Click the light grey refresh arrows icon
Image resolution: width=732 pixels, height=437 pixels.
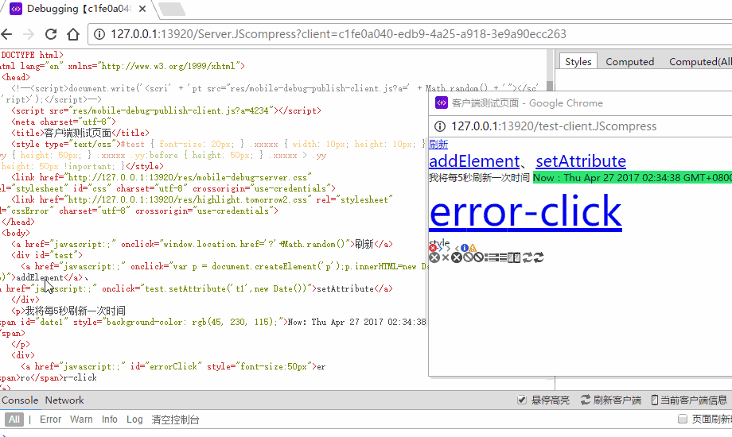coord(528,257)
